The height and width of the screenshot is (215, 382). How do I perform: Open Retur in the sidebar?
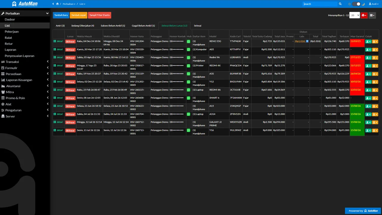[25, 44]
